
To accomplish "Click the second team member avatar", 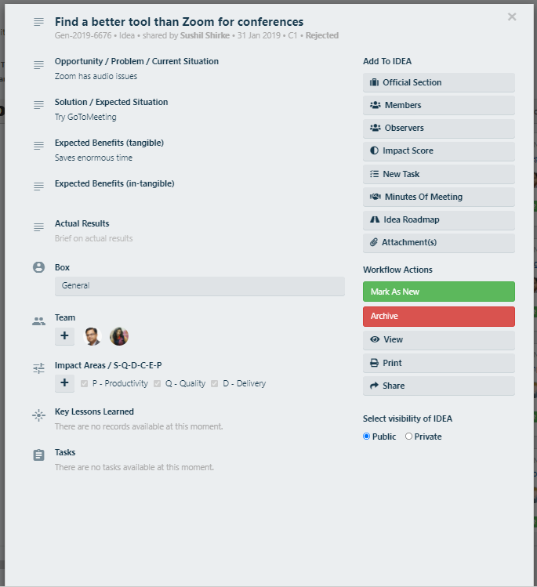I will click(119, 336).
